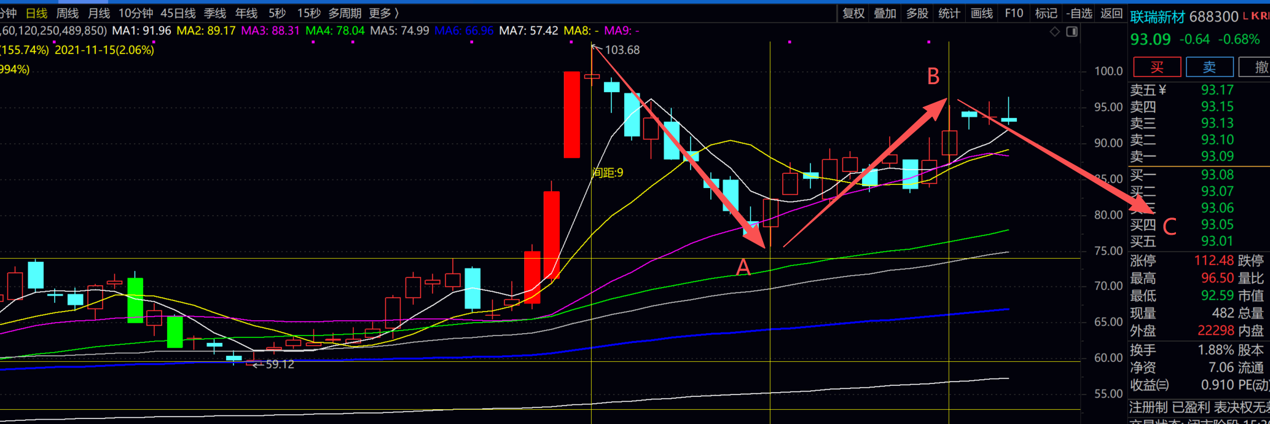Click the 103.68 high price marker
The image size is (1270, 424).
click(x=622, y=50)
